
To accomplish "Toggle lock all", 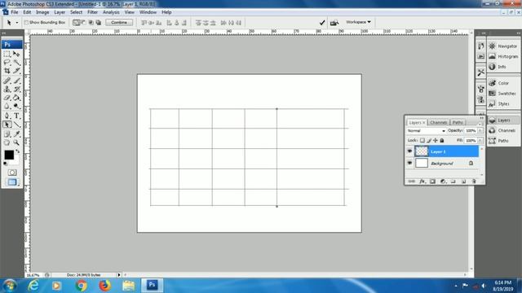I will [442, 141].
